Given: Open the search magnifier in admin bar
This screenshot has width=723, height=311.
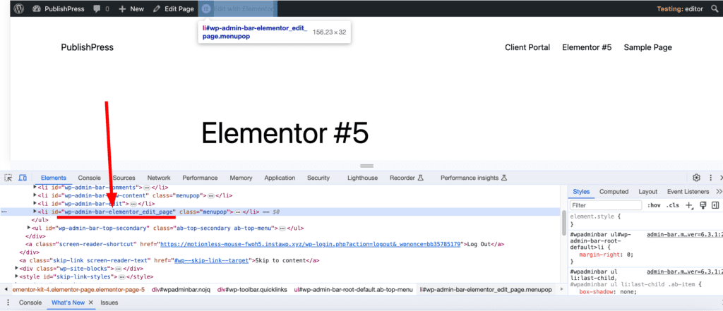Looking at the screenshot, I should click(x=715, y=8).
